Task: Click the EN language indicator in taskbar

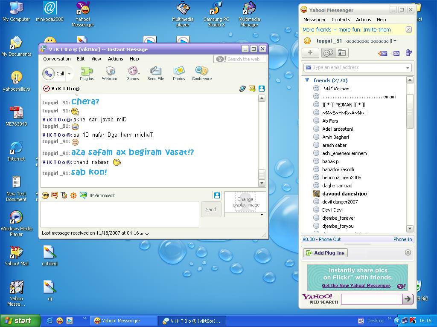Action: (x=361, y=321)
